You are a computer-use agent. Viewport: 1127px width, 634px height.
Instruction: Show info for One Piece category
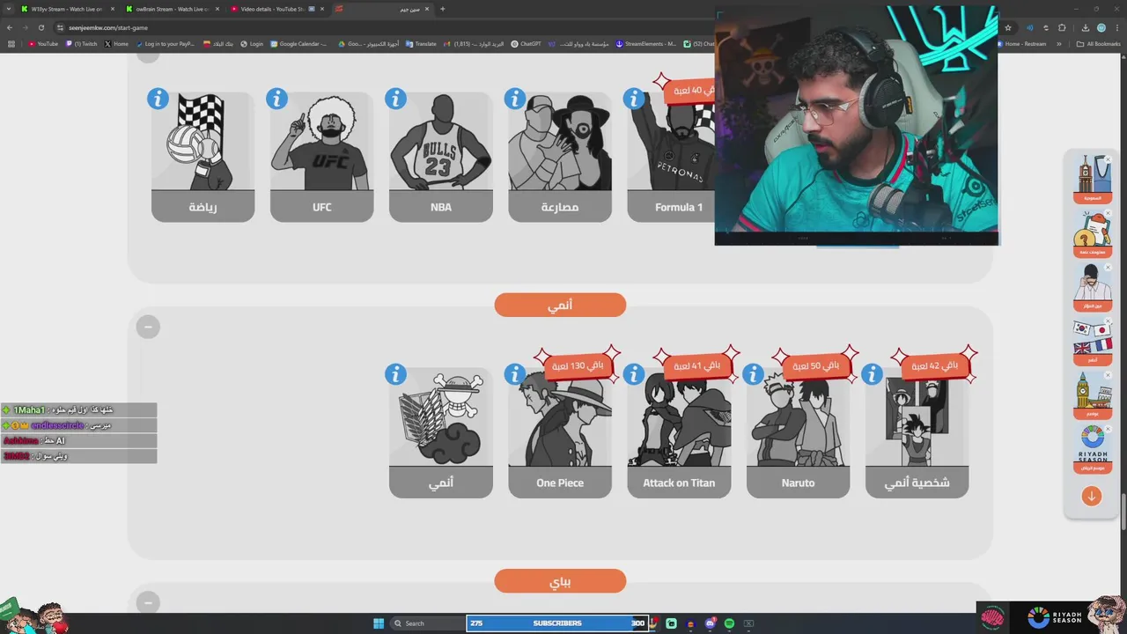click(514, 374)
